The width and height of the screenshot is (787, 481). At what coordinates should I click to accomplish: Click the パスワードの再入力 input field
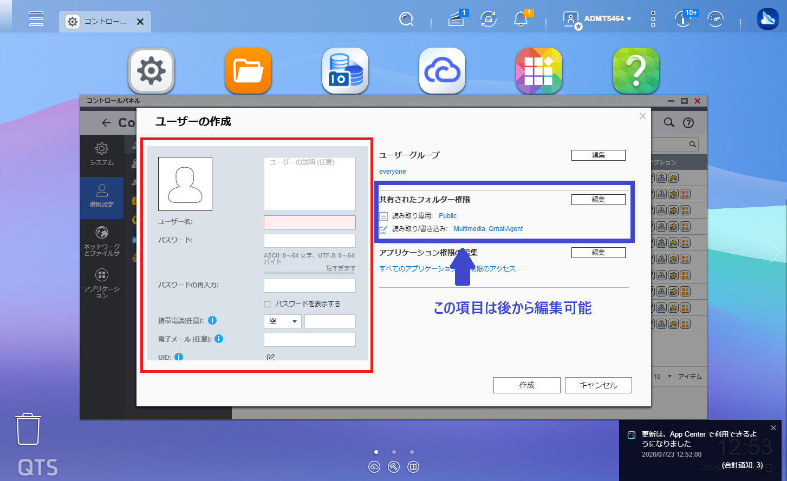[310, 286]
